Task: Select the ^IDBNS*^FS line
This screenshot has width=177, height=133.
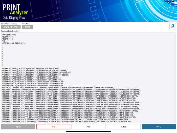Action: pyautogui.click(x=7, y=39)
